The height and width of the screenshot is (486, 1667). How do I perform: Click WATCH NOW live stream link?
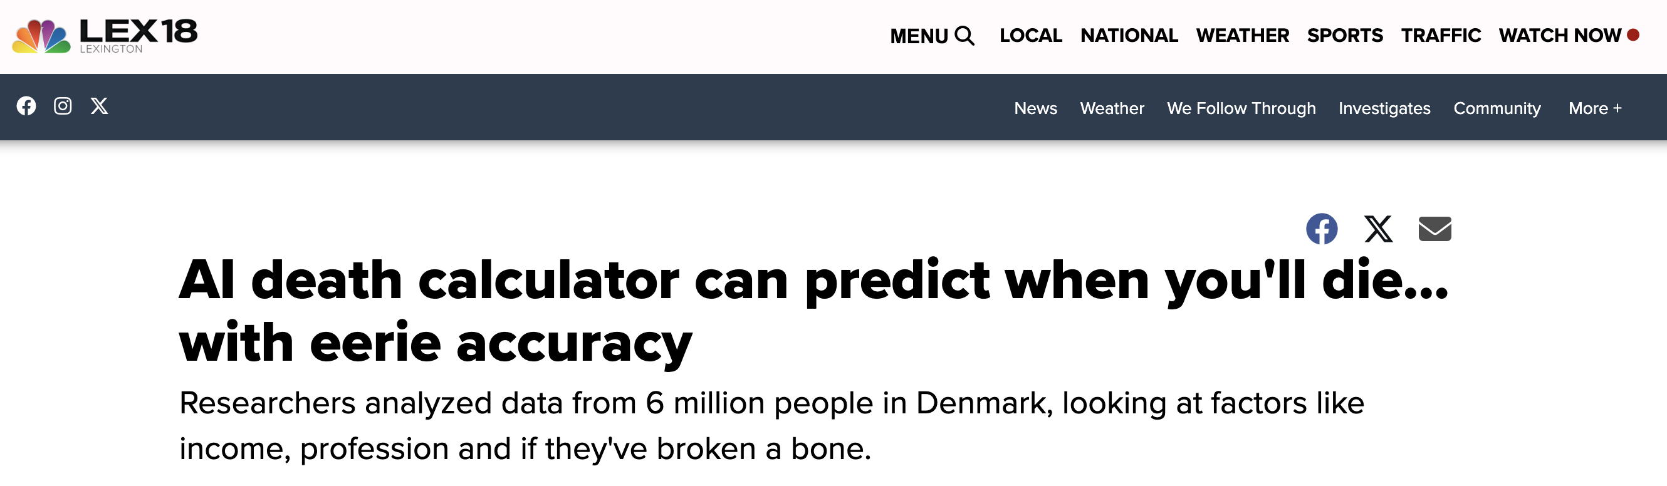pos(1560,36)
